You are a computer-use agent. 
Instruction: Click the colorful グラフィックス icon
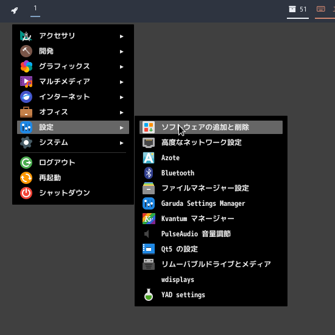coord(26,66)
